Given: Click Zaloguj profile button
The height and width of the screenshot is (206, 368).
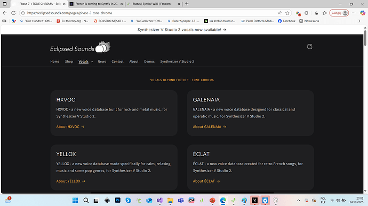Looking at the screenshot, I should tap(339, 13).
